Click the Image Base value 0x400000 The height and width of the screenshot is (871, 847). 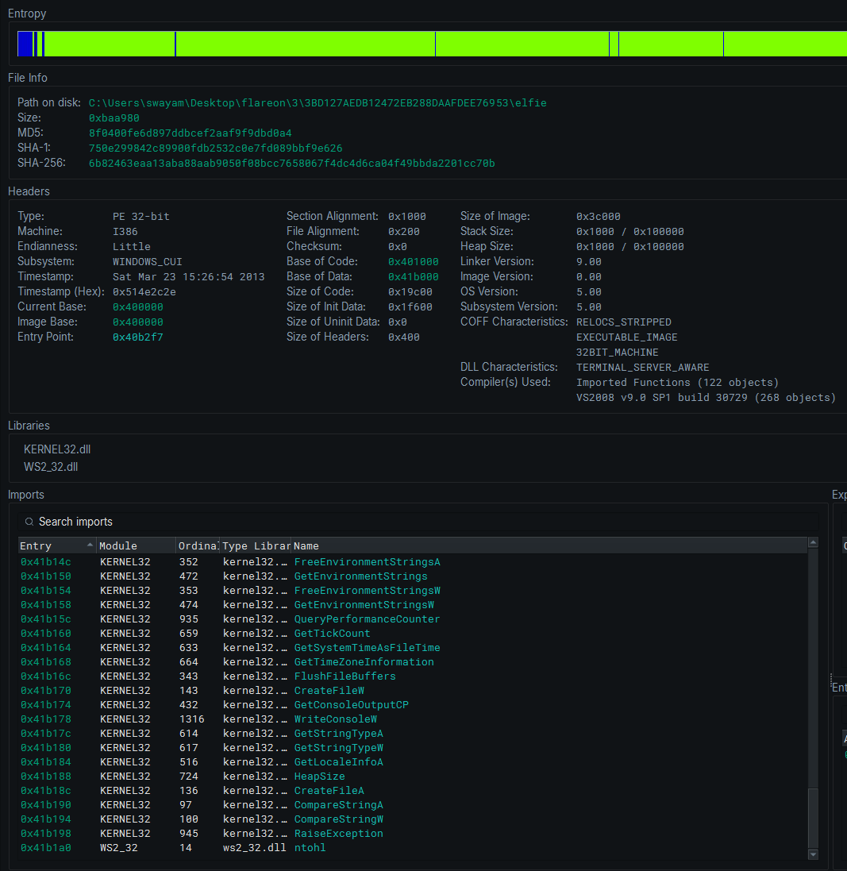point(138,322)
